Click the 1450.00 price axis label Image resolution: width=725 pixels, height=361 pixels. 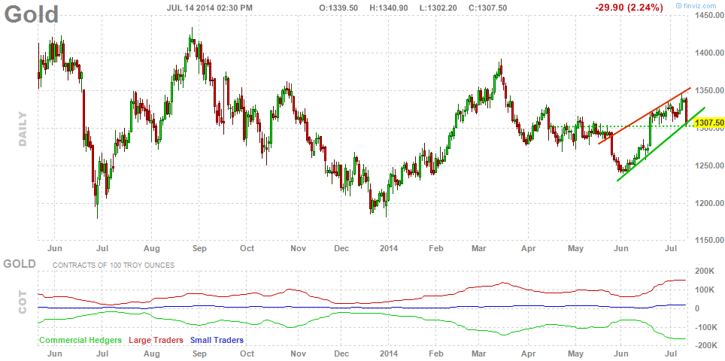click(x=709, y=16)
